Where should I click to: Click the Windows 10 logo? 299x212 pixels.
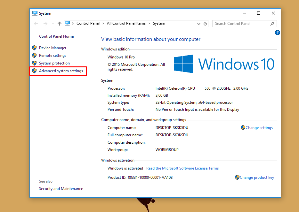(224, 64)
